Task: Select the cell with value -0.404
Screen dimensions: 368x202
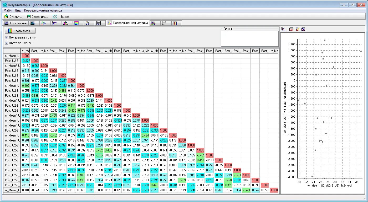Action: click(99, 155)
